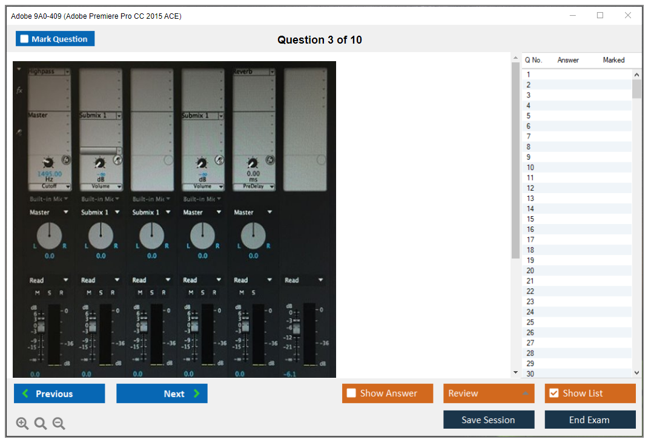
Task: Click the Save Session button
Action: pyautogui.click(x=488, y=420)
